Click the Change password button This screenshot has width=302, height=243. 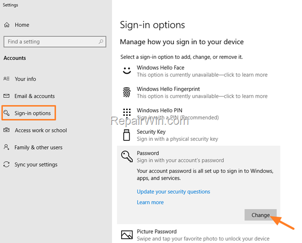(261, 215)
